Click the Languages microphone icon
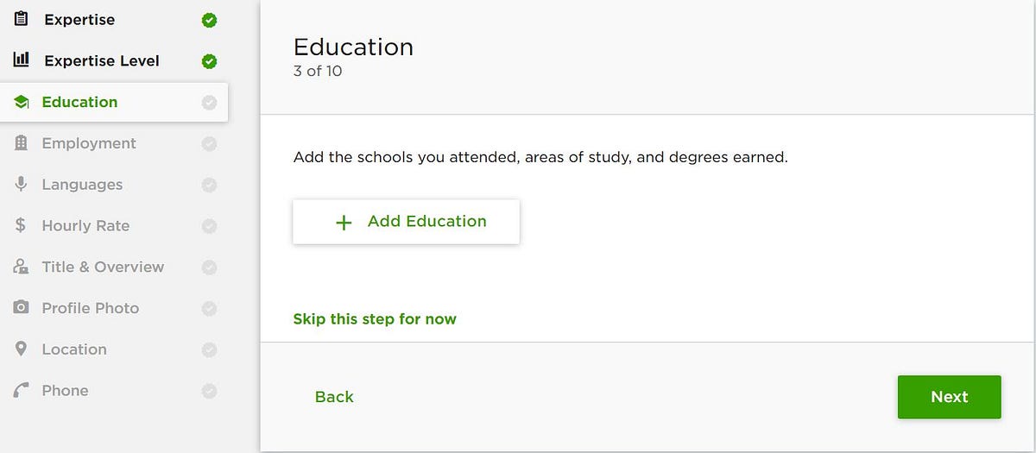The height and width of the screenshot is (453, 1036). 22,185
